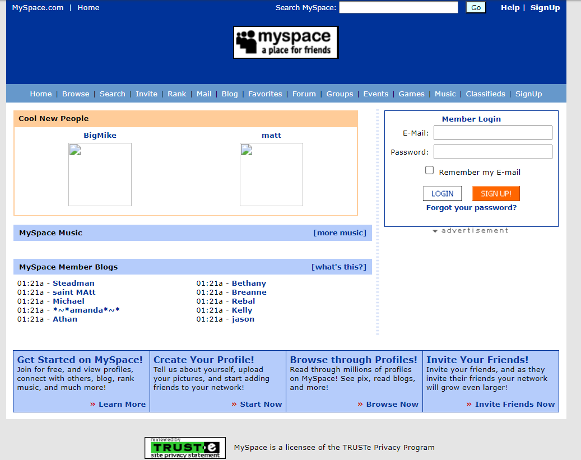581x460 pixels.
Task: Open matt's profile picture thumbnail
Action: pos(271,175)
